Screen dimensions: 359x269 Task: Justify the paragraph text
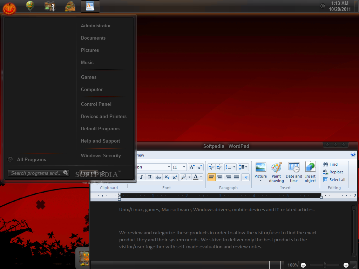(236, 177)
